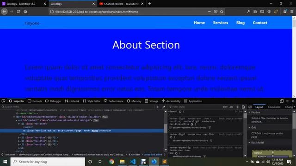Screen dimensions: 296x166
Task: Click the Home link in navbar
Action: tap(199, 23)
